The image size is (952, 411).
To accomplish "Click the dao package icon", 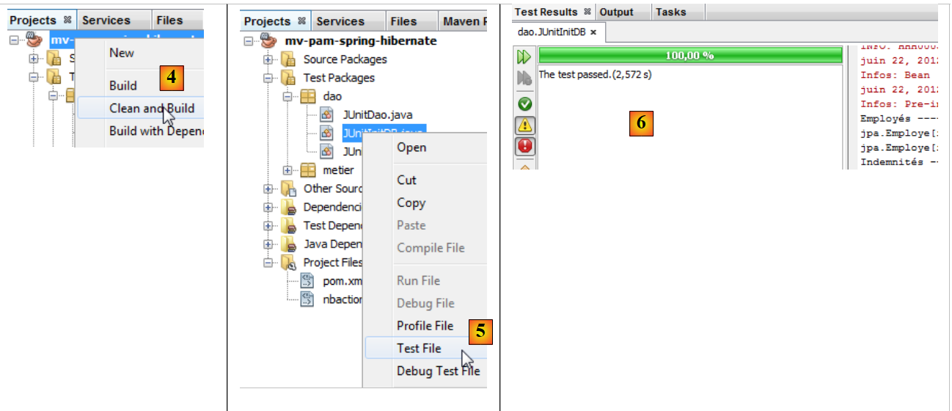I will [x=308, y=96].
